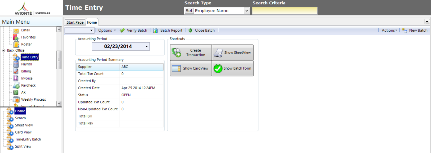
Task: Select TimeEntry Batch in the submenu
Action: 28,139
